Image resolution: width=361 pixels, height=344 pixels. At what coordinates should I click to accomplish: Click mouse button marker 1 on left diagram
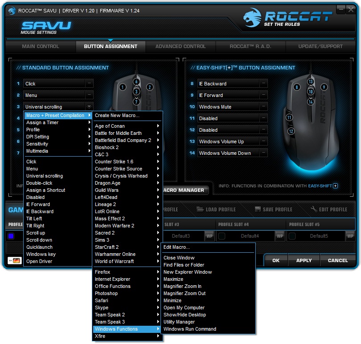click(x=123, y=87)
